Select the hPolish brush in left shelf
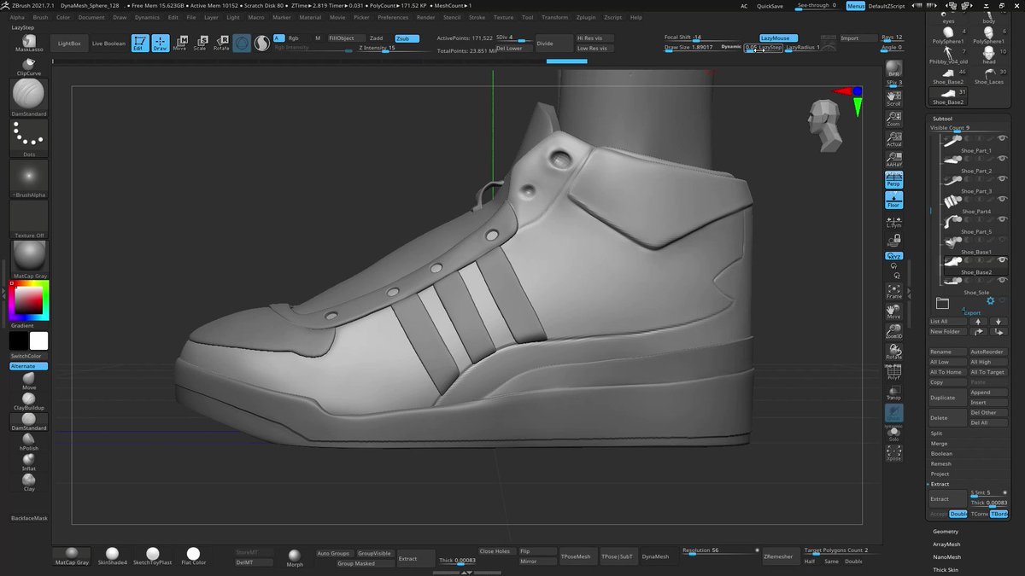This screenshot has width=1025, height=576. click(29, 440)
